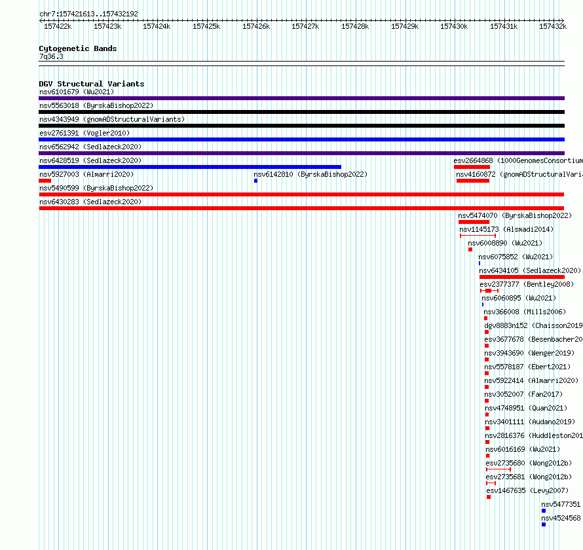
Task: Click the blue nsv5477351 marker
Action: (x=544, y=511)
